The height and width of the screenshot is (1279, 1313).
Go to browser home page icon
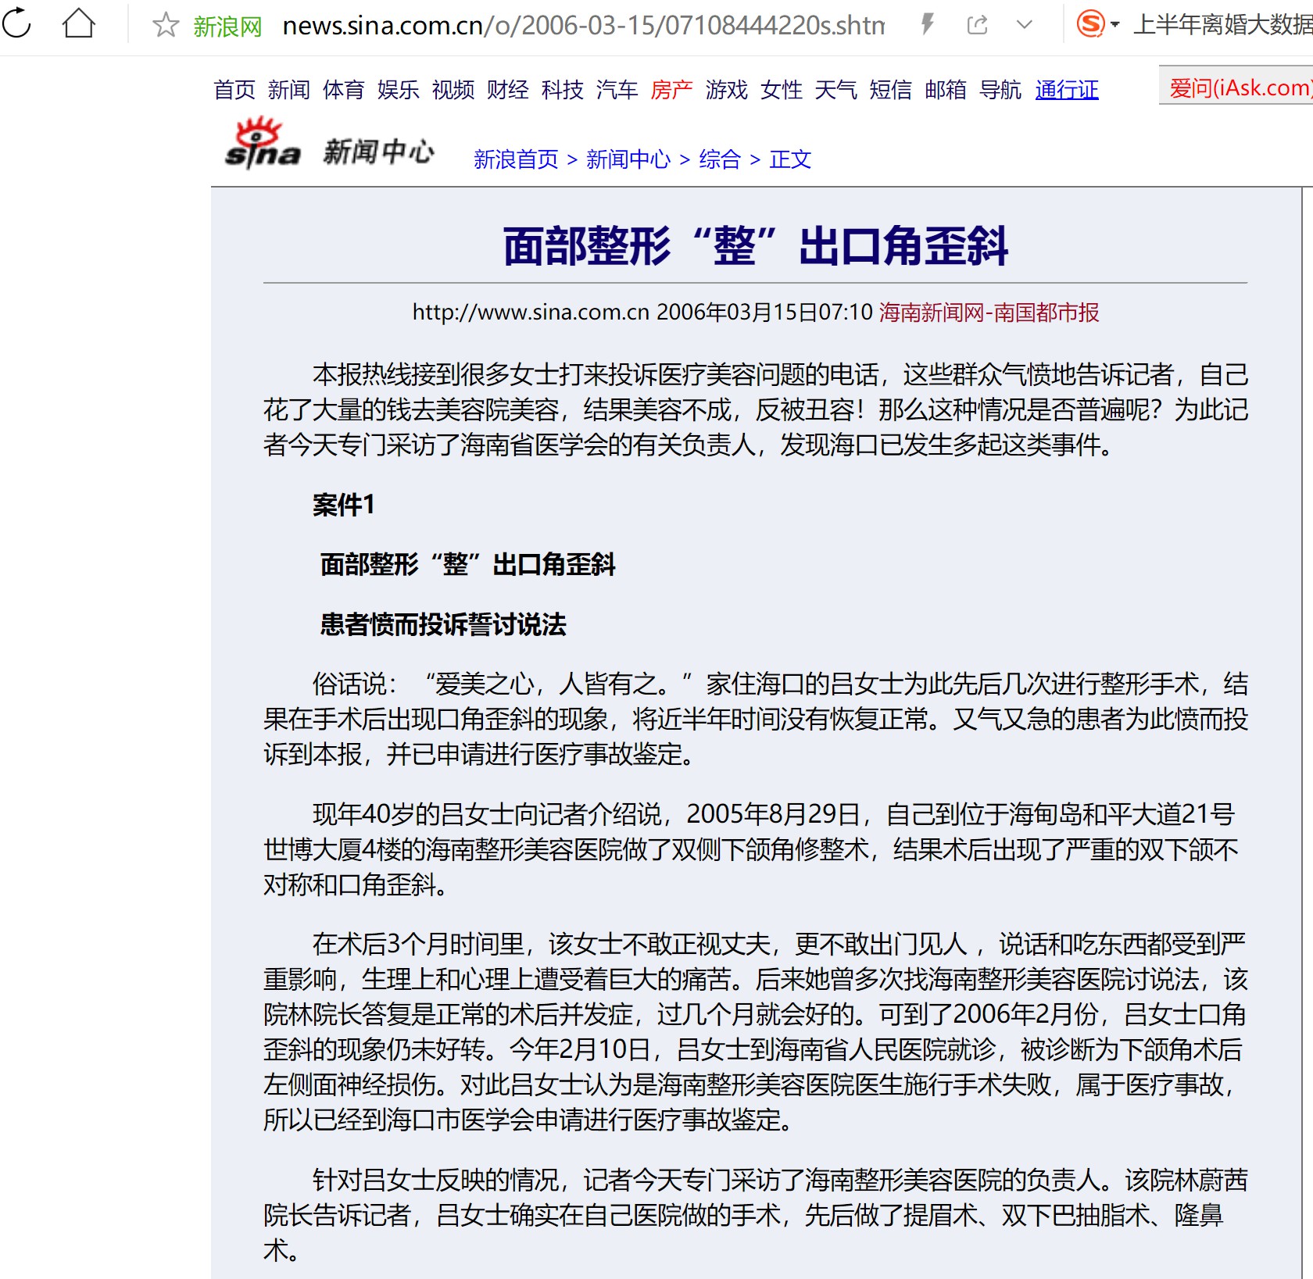(78, 23)
